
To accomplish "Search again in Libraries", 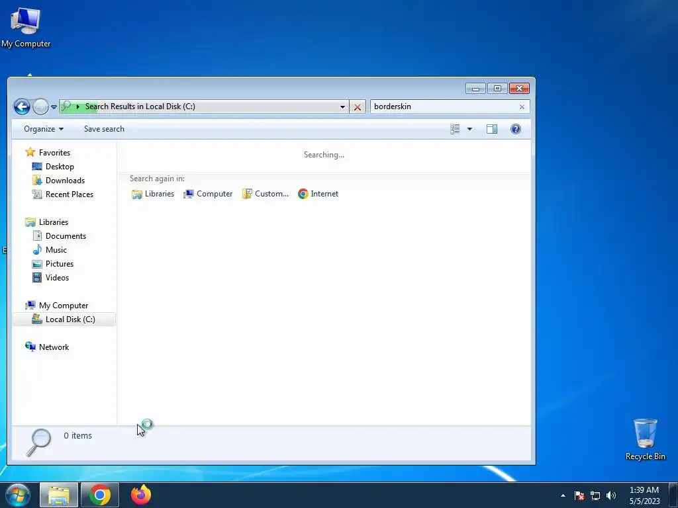I will 153,194.
